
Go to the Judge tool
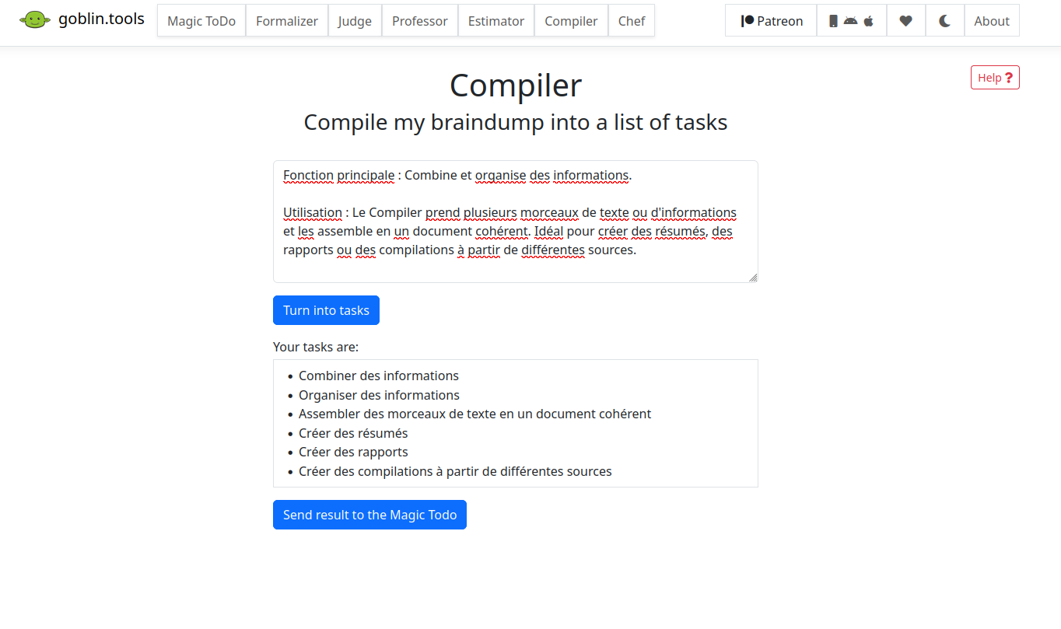click(x=355, y=21)
